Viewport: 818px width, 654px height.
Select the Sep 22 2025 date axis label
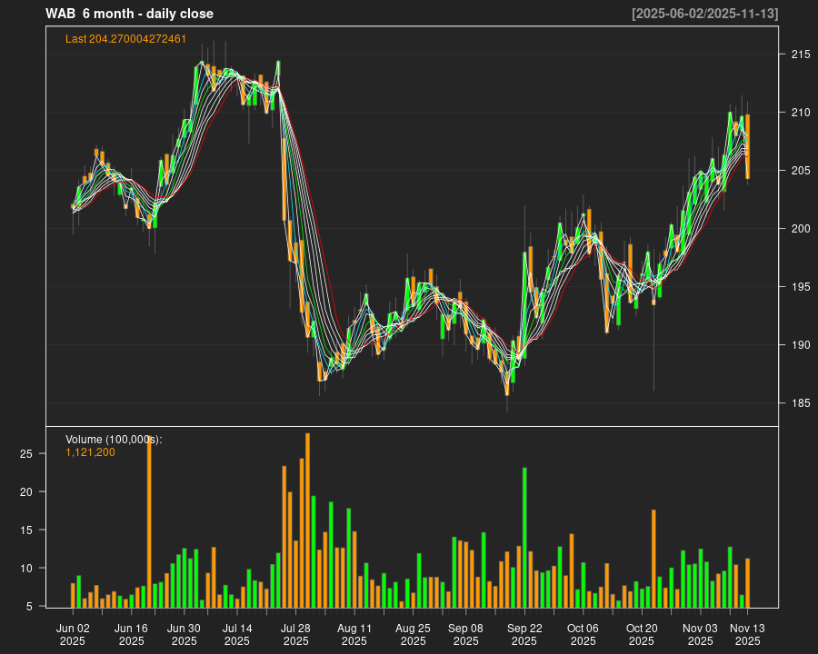pos(524,634)
